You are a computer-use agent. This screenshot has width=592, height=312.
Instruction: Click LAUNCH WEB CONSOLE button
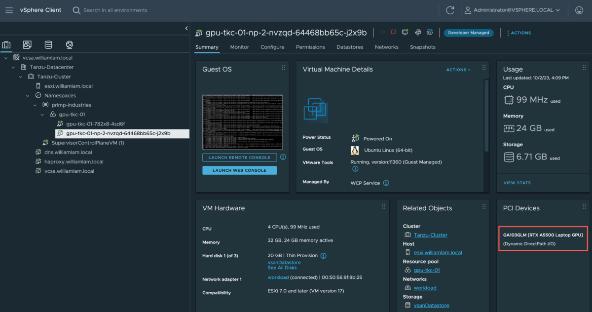point(239,170)
